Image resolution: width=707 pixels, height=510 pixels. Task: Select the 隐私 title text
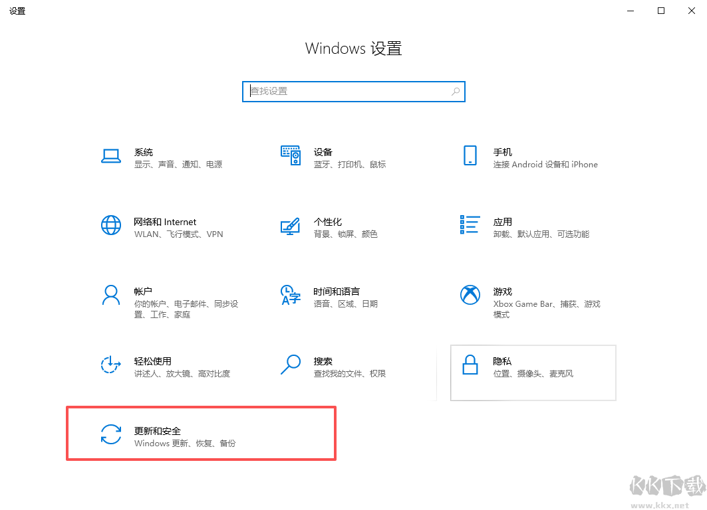[502, 361]
